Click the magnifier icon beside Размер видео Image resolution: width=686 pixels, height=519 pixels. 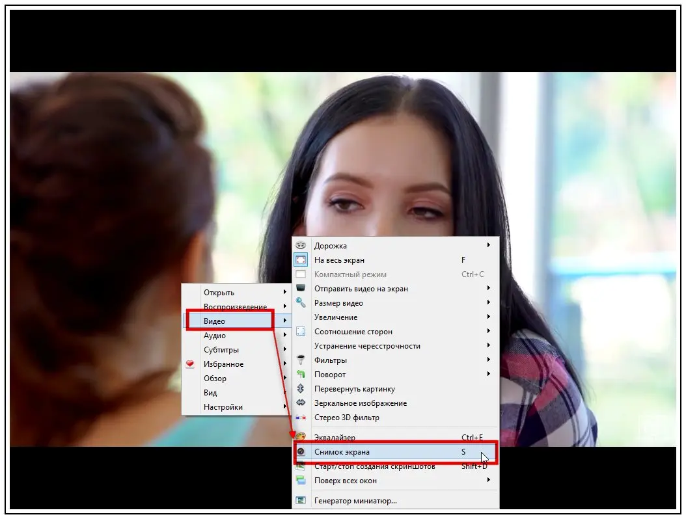click(301, 302)
